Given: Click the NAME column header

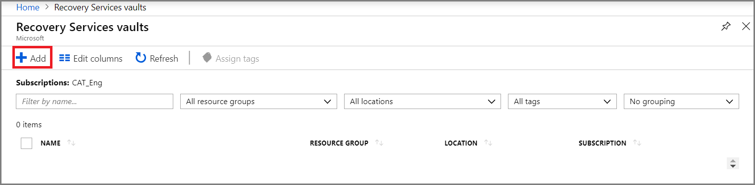Looking at the screenshot, I should [x=50, y=143].
